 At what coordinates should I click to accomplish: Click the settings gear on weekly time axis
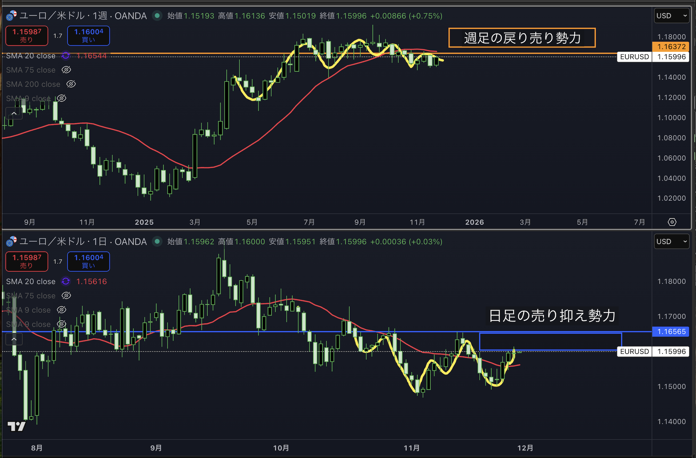672,222
